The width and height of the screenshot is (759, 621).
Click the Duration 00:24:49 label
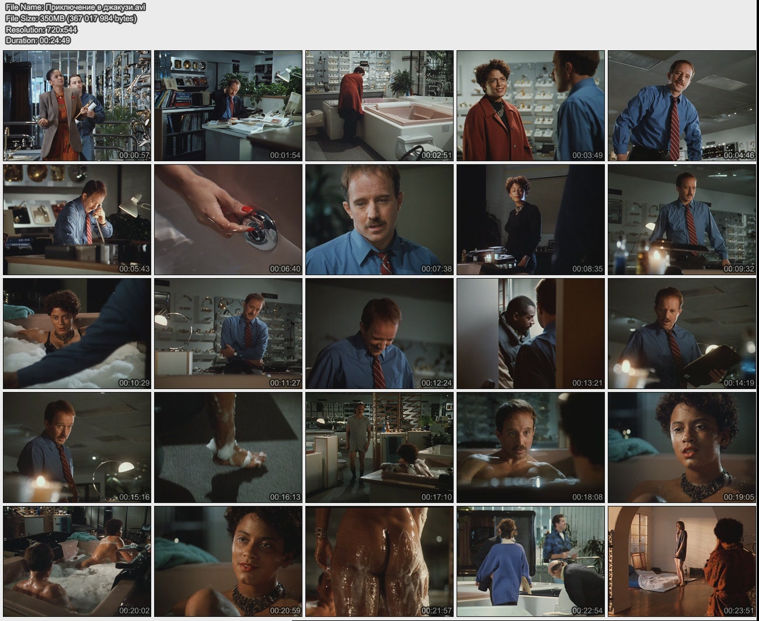[38, 40]
